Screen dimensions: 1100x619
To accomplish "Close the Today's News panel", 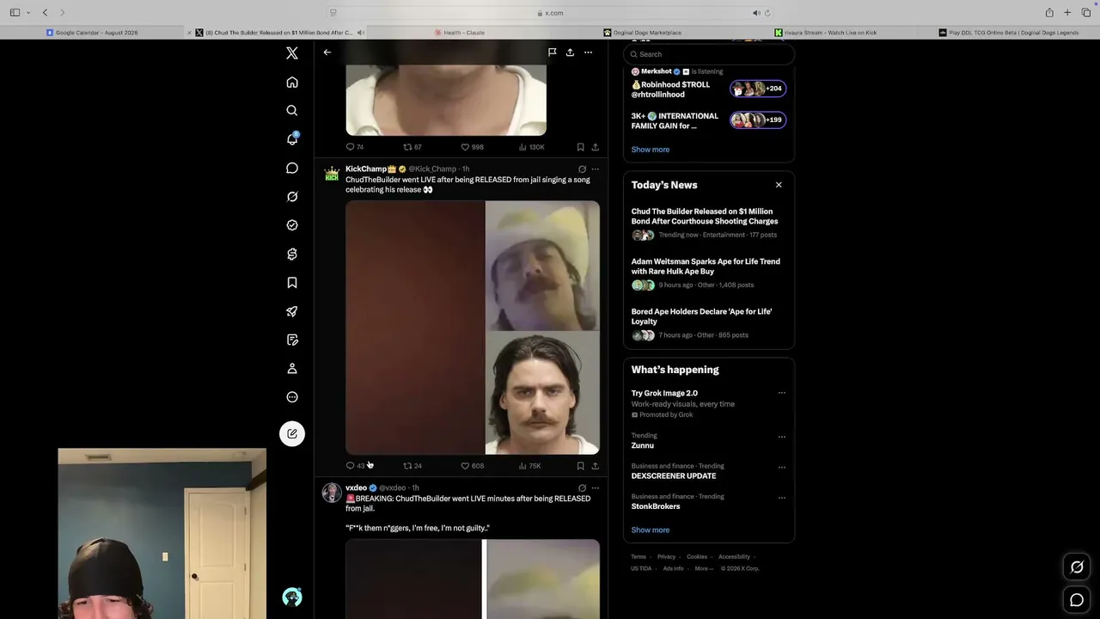I will click(x=779, y=185).
